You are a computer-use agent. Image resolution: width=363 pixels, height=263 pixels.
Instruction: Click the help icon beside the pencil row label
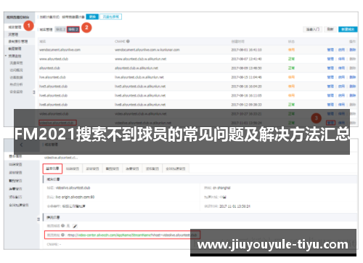pyautogui.click(x=62, y=226)
